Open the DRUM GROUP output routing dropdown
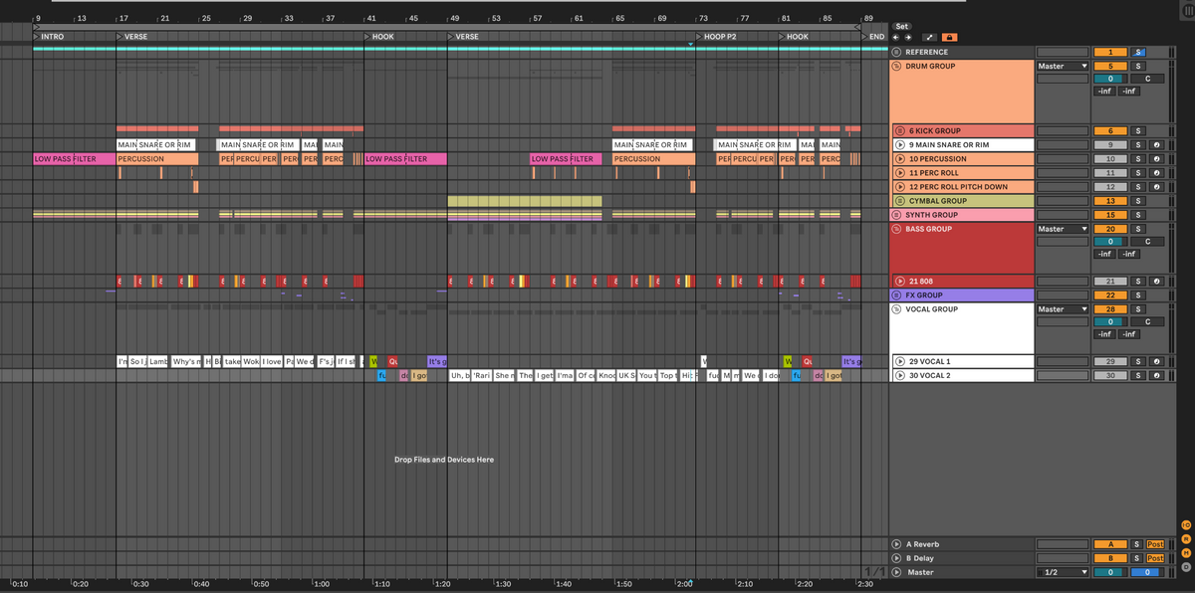 (1063, 67)
